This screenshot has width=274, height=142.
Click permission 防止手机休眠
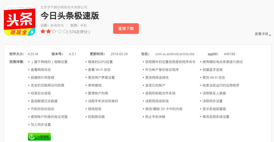coord(155,117)
